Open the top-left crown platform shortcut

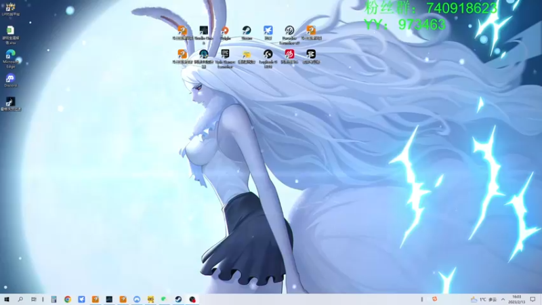click(x=10, y=9)
